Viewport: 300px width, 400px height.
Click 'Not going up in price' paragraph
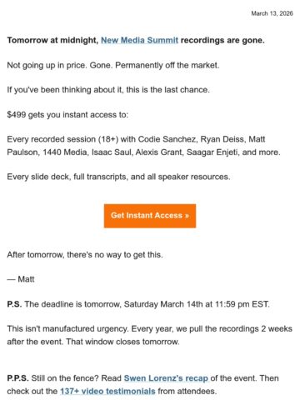point(113,65)
